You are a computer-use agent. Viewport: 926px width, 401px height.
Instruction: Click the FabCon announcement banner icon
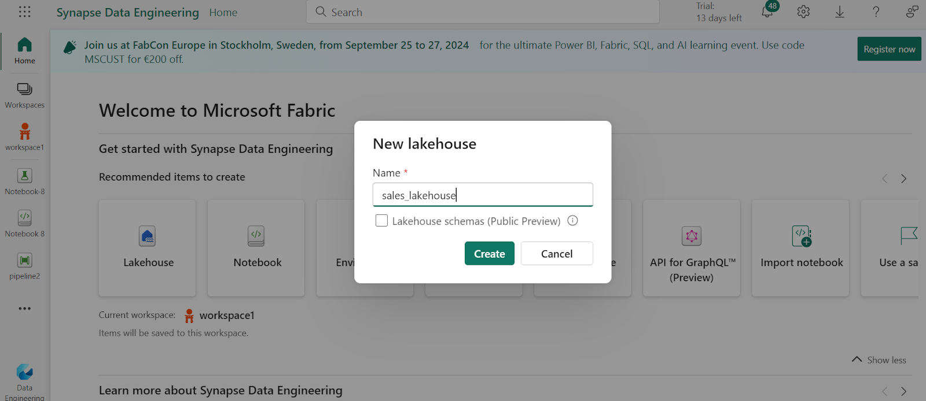coord(69,47)
